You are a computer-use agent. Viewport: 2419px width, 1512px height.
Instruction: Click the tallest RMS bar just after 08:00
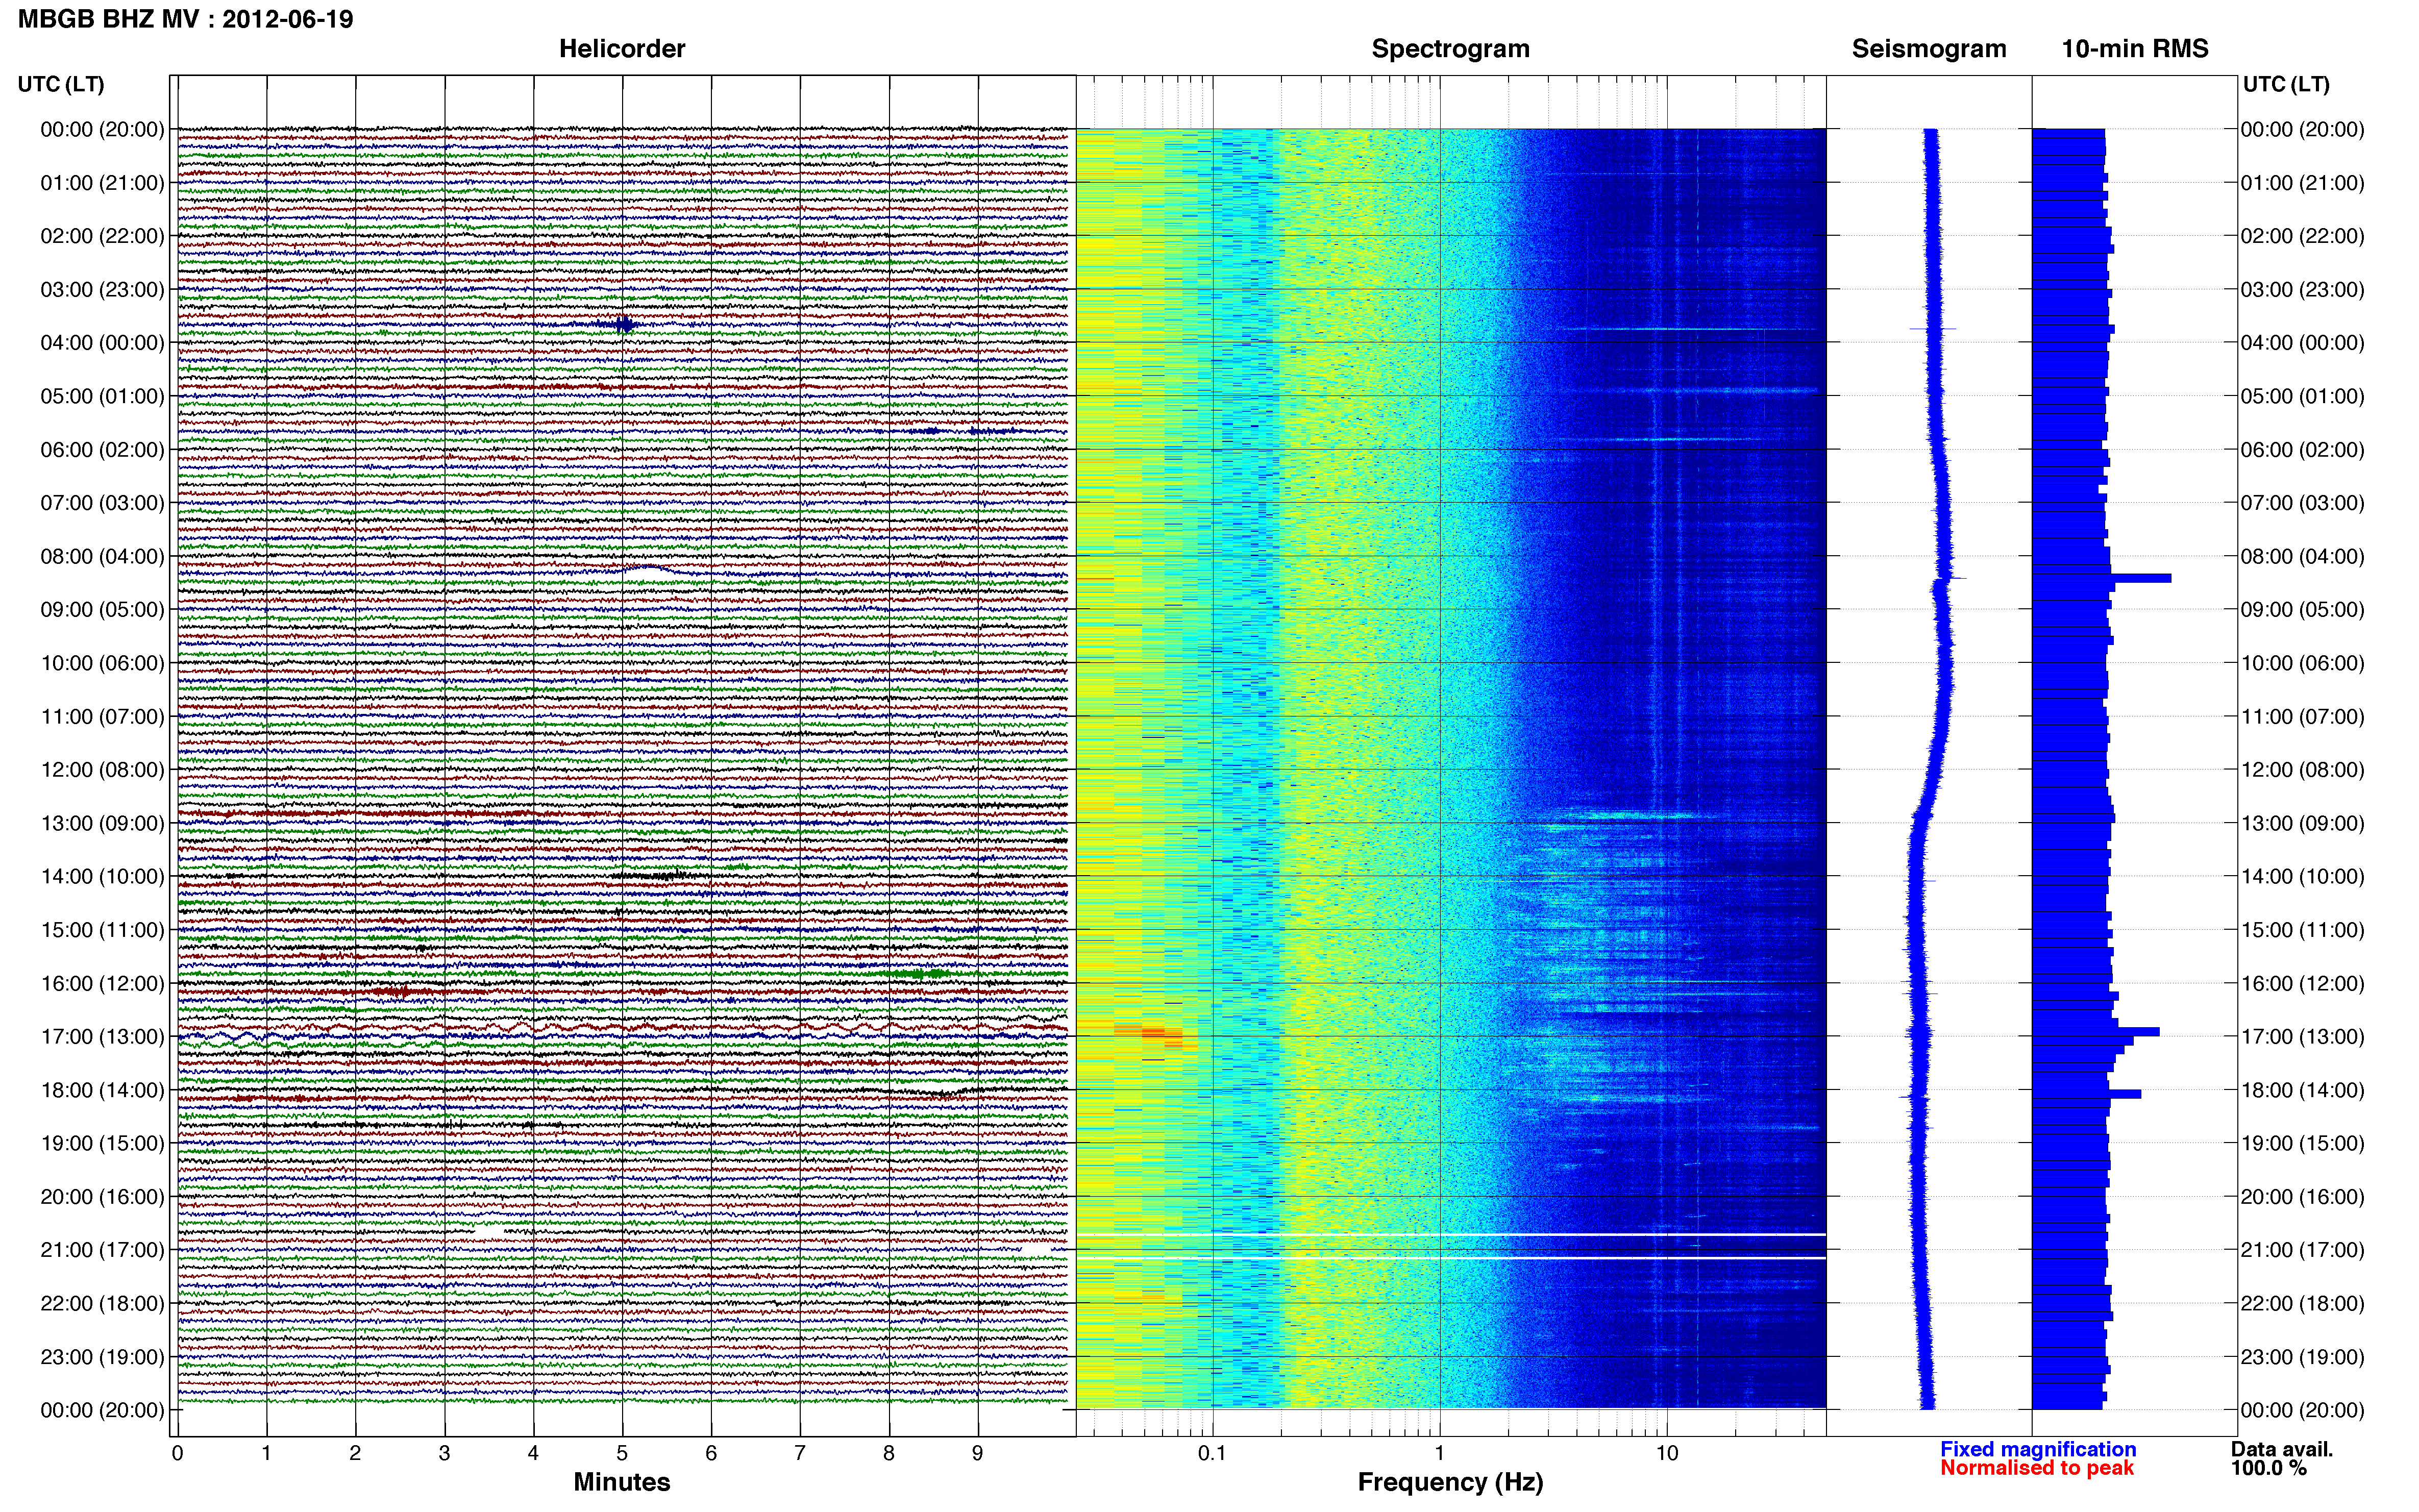(x=2101, y=578)
